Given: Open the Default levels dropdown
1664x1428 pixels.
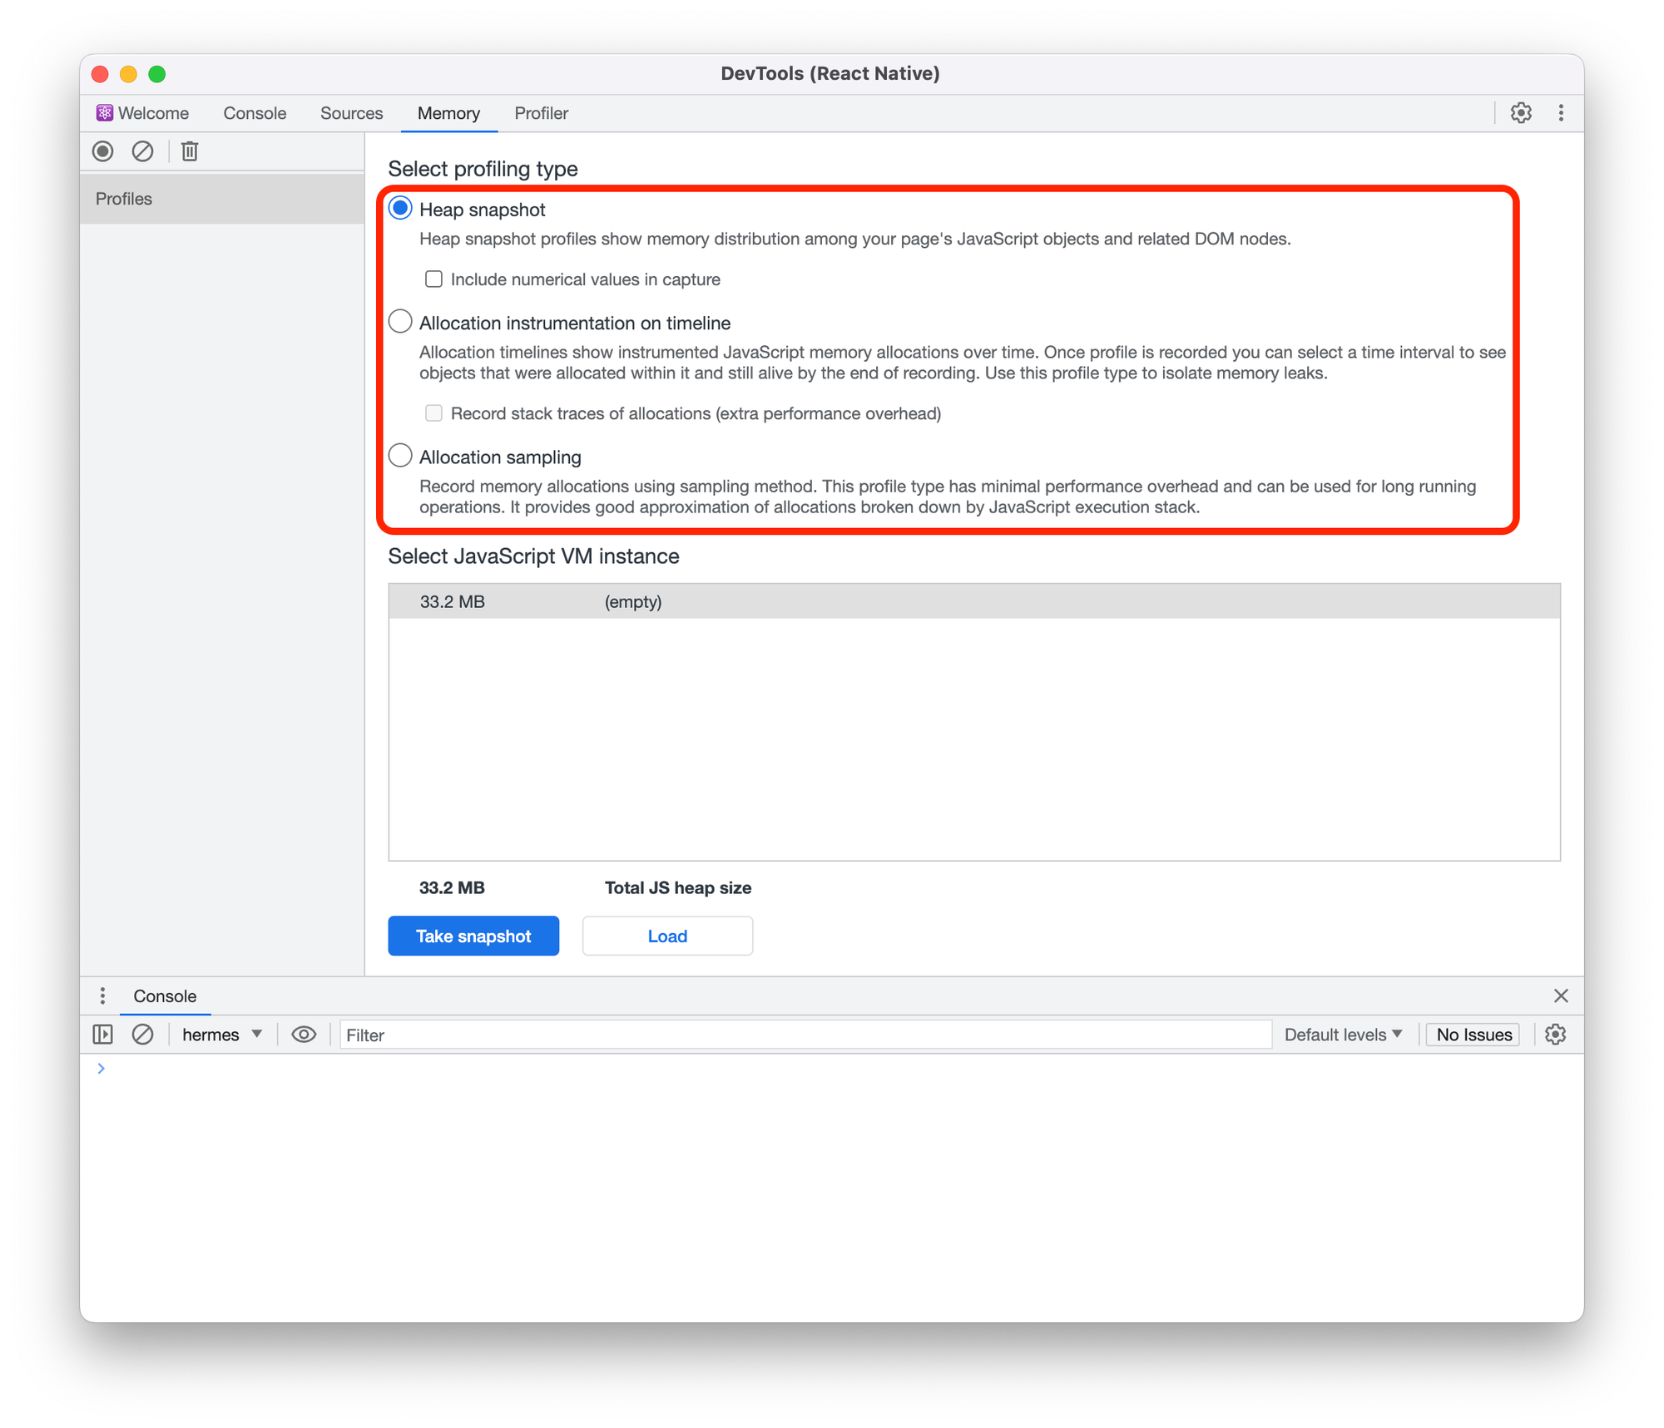Looking at the screenshot, I should [1343, 1034].
